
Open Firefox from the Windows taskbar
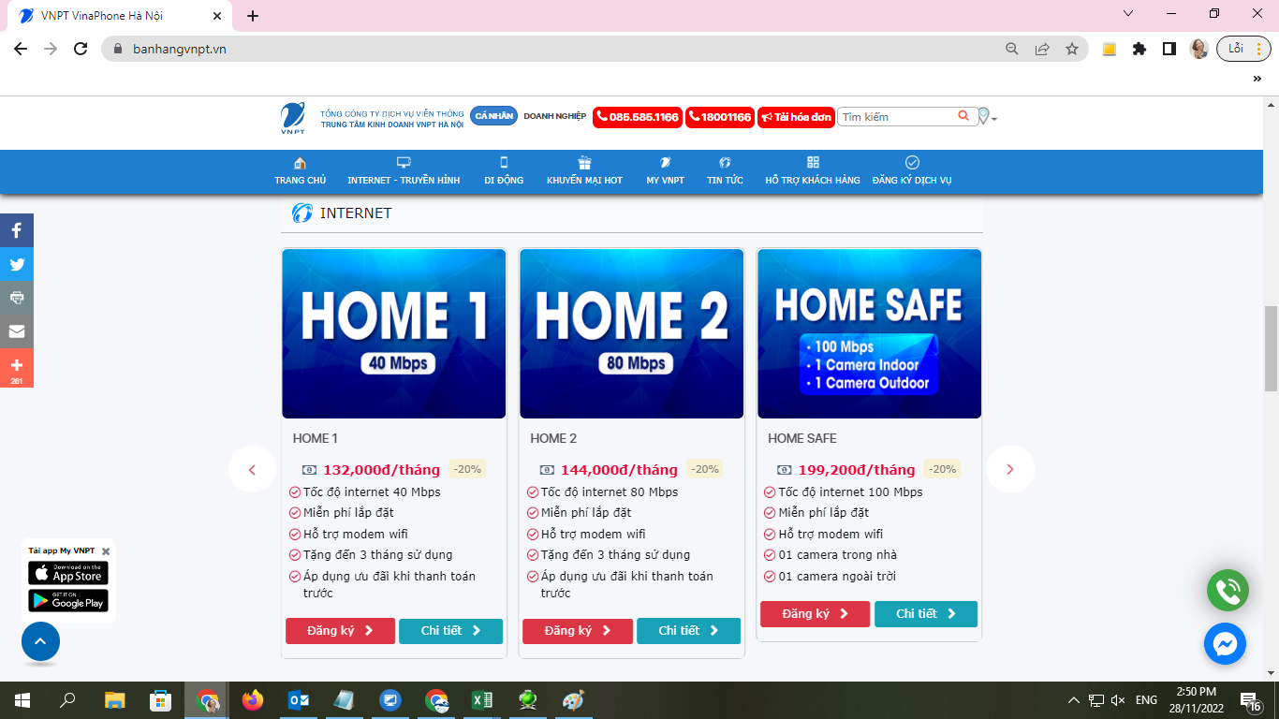pos(252,700)
